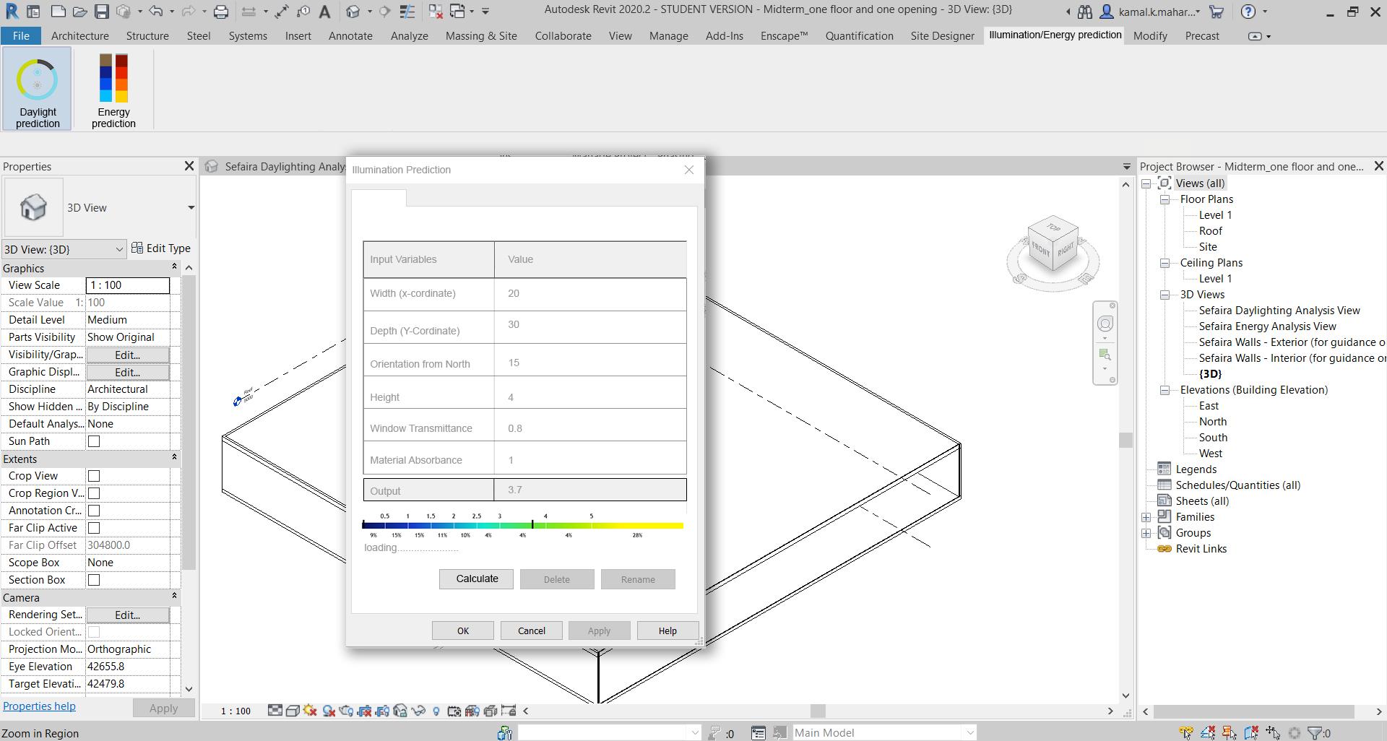
Task: Click the Select Links icon in status bar
Action: coord(1186,733)
